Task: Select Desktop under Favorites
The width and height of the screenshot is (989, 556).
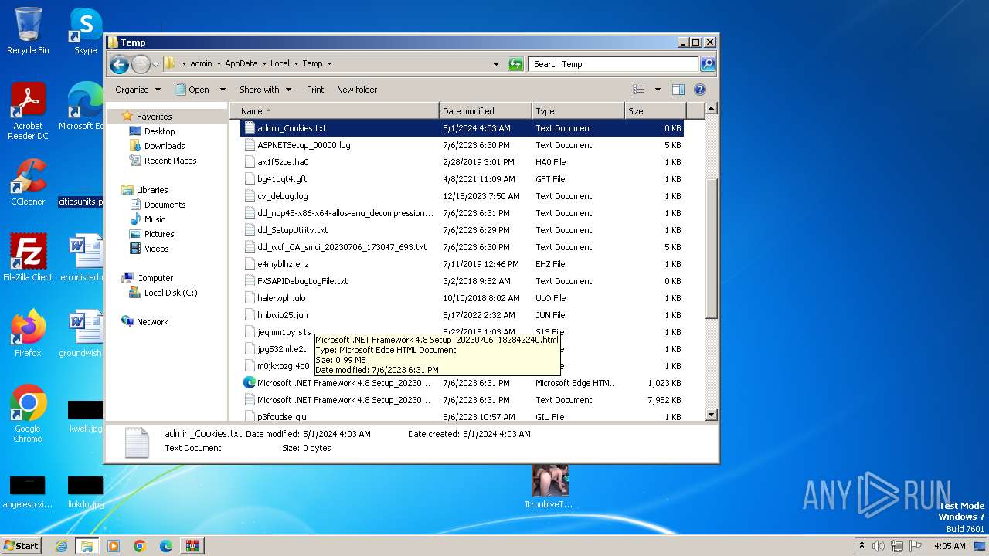Action: (159, 131)
